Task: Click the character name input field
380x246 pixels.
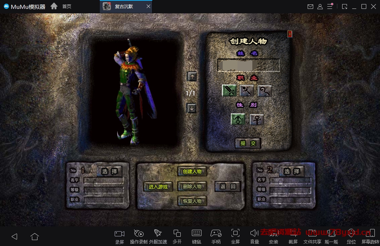Action: [248, 65]
